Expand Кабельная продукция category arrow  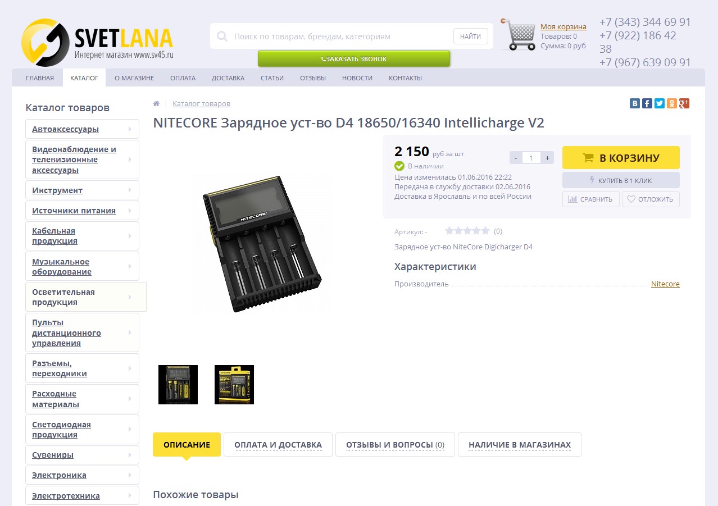point(130,236)
